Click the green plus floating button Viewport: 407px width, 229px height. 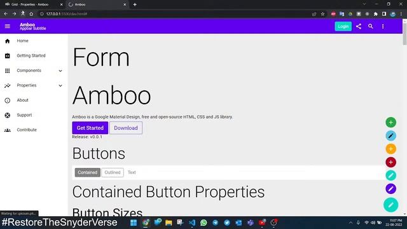390,122
